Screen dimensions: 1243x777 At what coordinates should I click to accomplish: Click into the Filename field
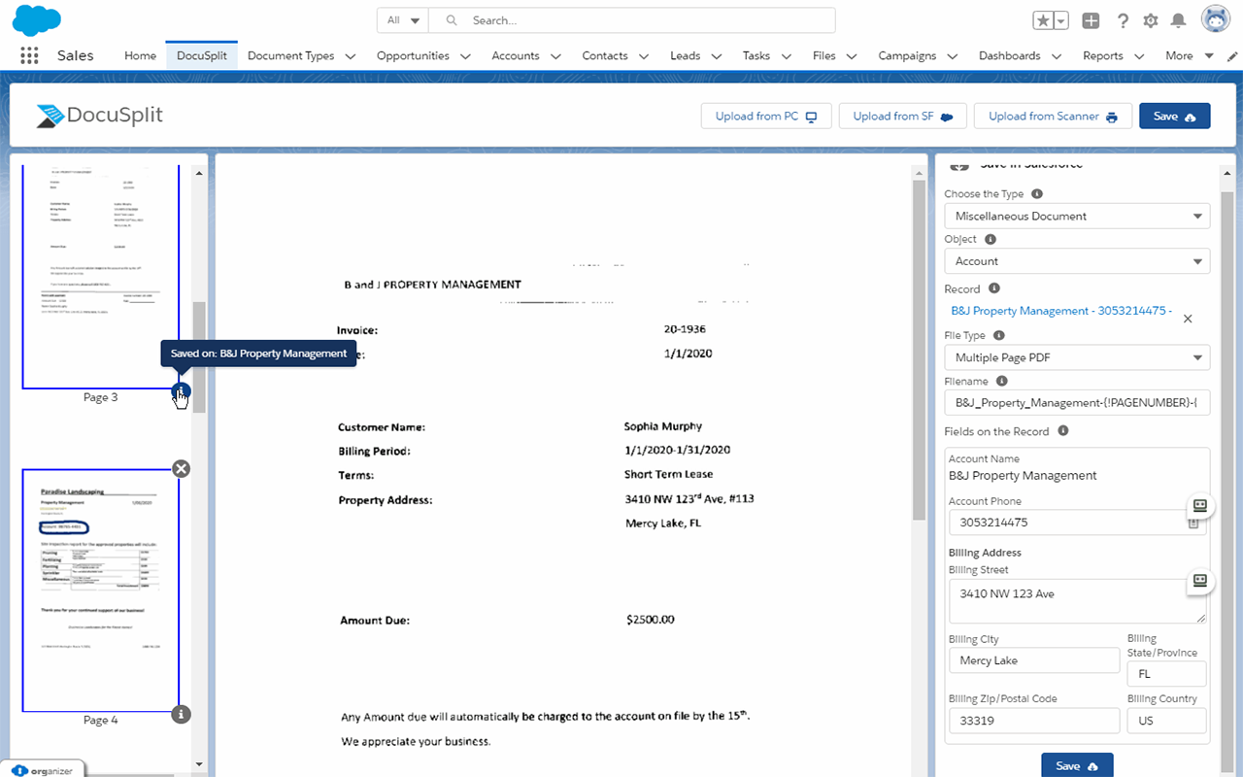click(x=1077, y=402)
